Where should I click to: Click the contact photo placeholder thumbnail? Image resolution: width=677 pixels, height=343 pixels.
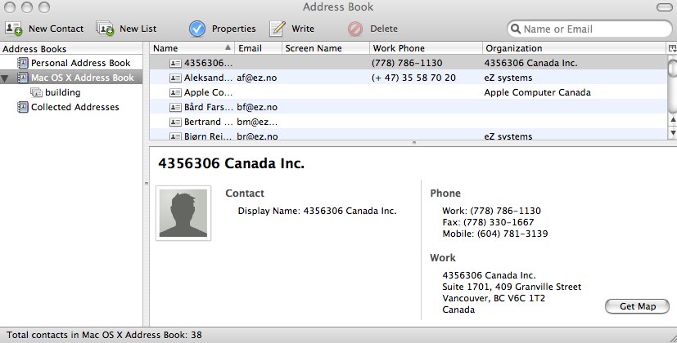pos(183,214)
